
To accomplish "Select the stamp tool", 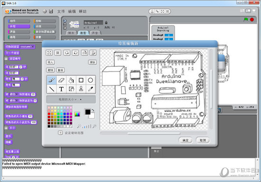I will click(x=81, y=89).
